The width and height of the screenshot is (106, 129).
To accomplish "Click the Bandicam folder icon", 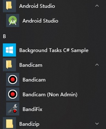I will coord(9,65).
